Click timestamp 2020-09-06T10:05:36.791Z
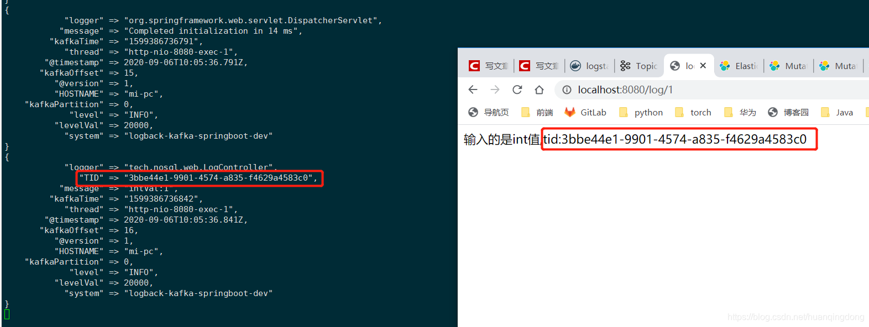869x327 pixels. [x=184, y=62]
